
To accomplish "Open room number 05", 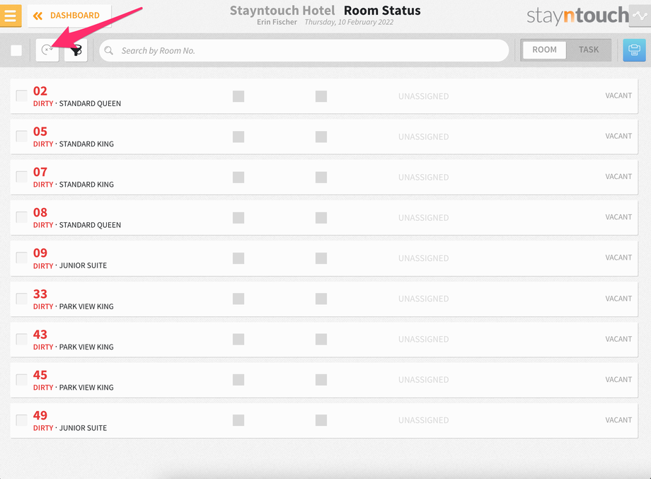I will (40, 132).
